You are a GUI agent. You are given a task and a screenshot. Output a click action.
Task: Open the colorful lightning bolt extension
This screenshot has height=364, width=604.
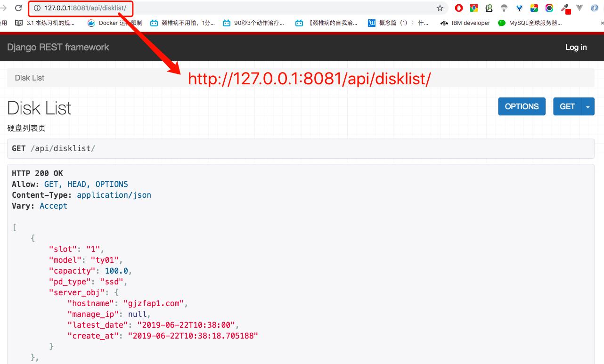(534, 8)
